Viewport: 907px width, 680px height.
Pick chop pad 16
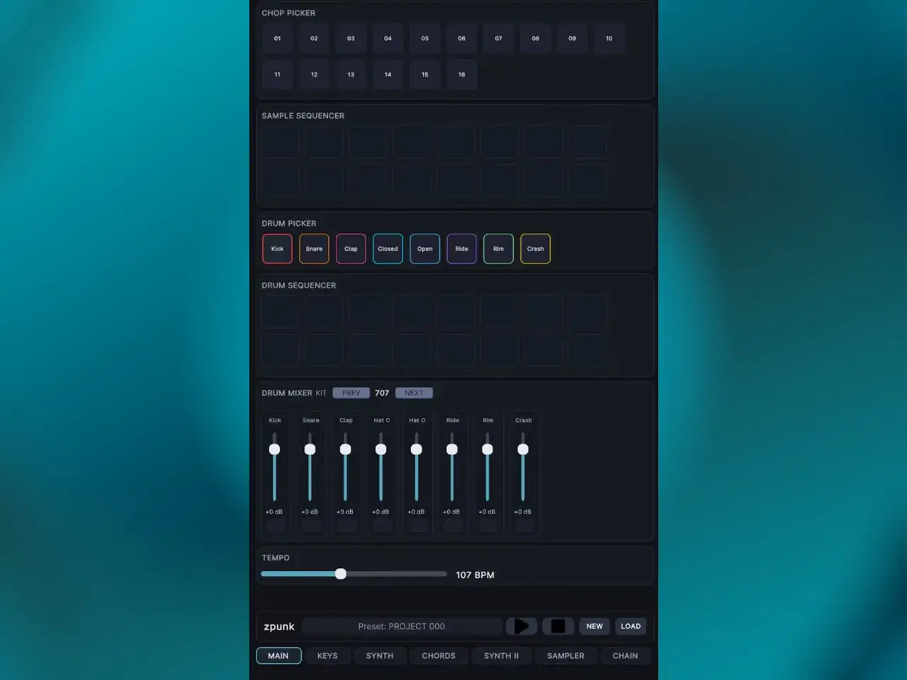(461, 74)
